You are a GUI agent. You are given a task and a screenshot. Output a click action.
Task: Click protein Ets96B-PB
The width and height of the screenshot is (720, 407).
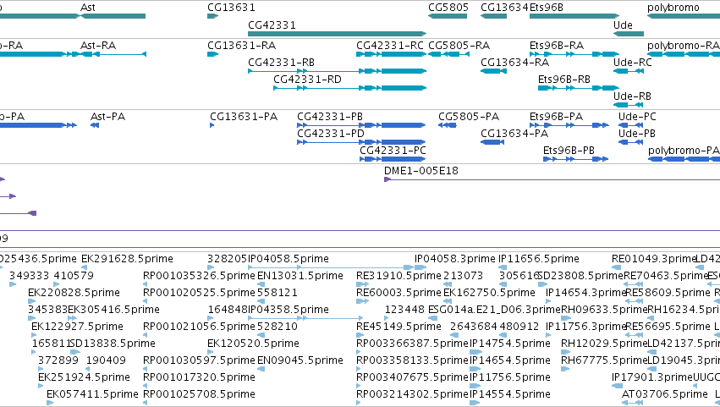(569, 151)
